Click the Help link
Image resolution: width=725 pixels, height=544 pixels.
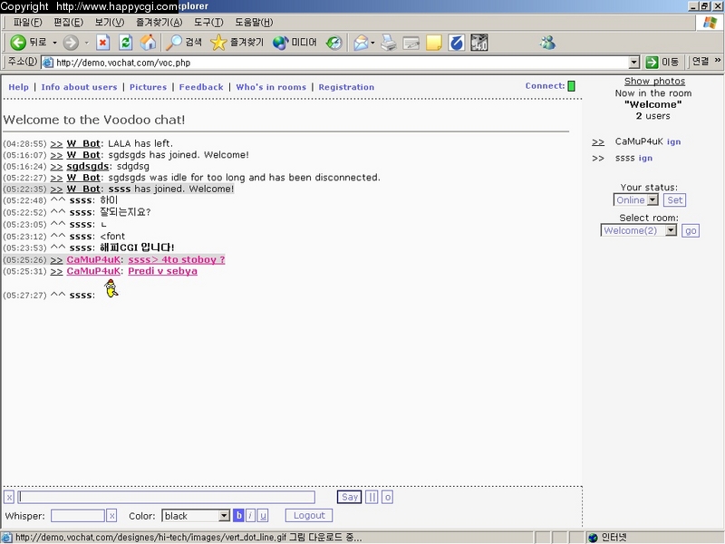coord(18,87)
